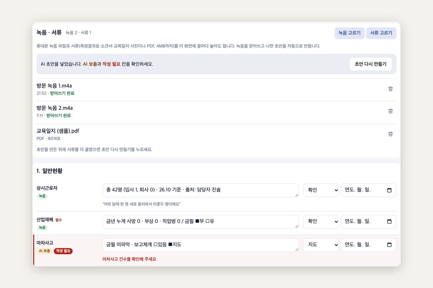Click the PDF · 801KB file info
Viewport: 433px width, 288px height.
tap(48, 139)
